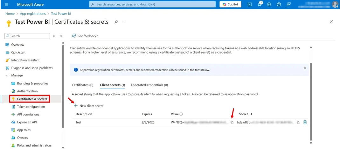Click the Copilot button
The height and width of the screenshot is (150, 340).
(x=230, y=4)
